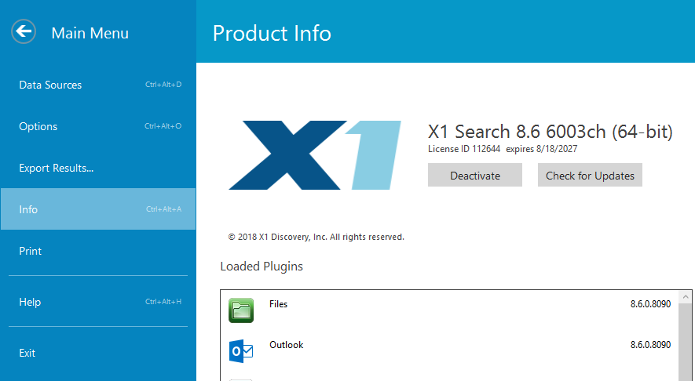Choose Exit from the main menu
The width and height of the screenshot is (695, 381).
click(27, 353)
